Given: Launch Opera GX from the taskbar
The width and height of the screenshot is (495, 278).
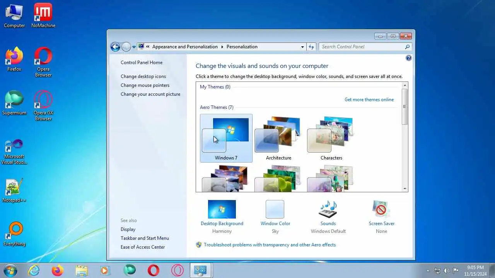Looking at the screenshot, I should [178, 270].
